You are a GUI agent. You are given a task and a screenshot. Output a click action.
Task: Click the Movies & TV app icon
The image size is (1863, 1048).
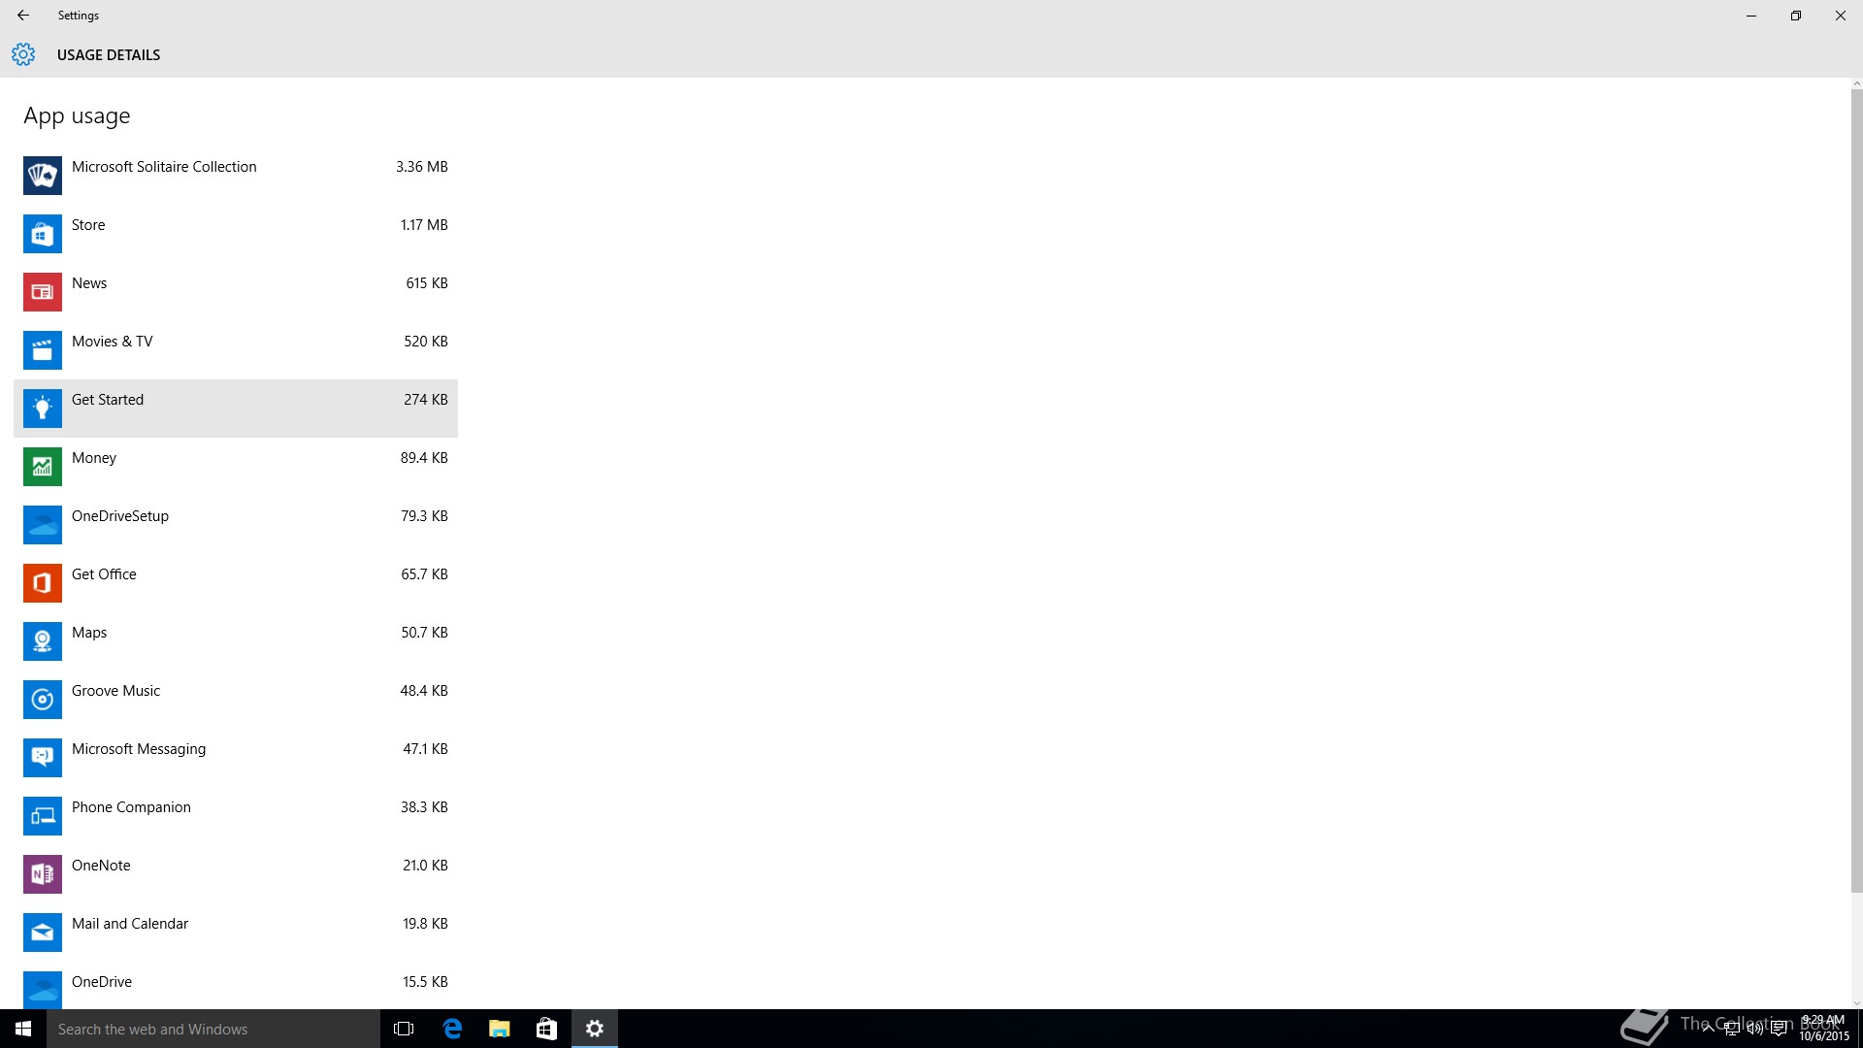(43, 350)
